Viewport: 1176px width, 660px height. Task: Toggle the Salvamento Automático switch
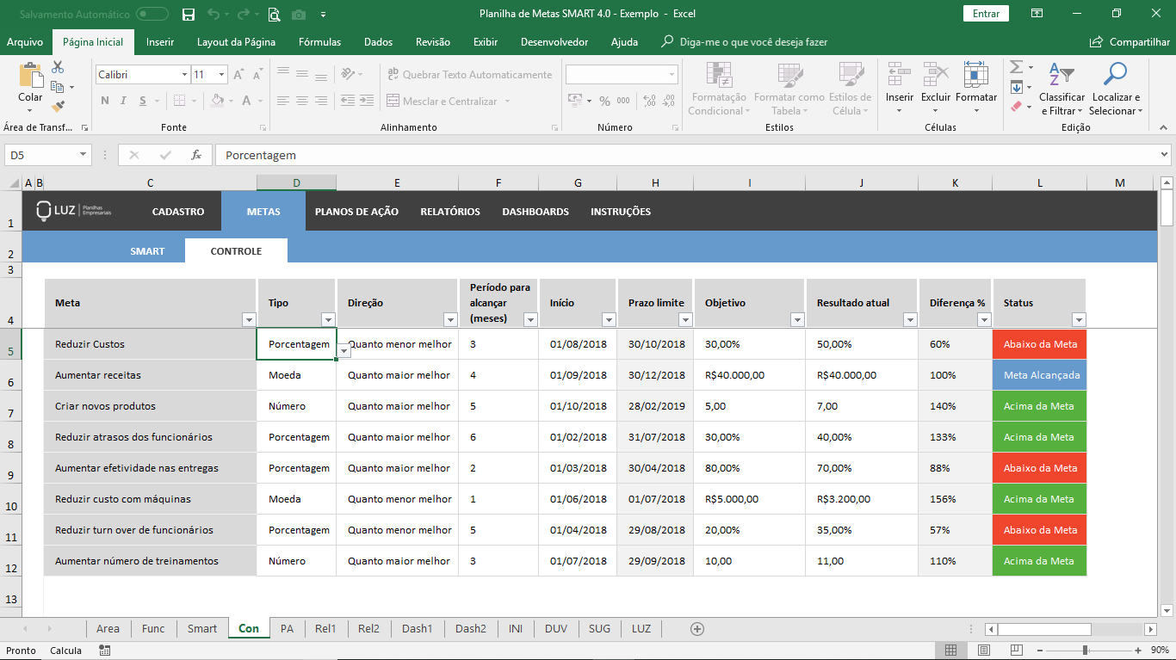click(152, 14)
